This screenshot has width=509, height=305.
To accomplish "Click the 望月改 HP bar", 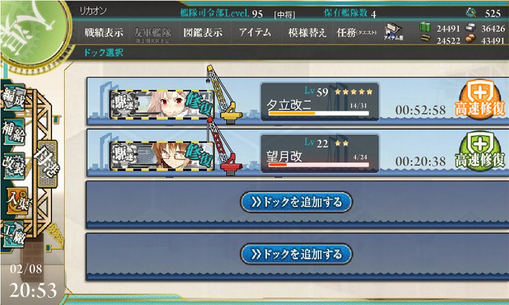I will click(x=319, y=165).
